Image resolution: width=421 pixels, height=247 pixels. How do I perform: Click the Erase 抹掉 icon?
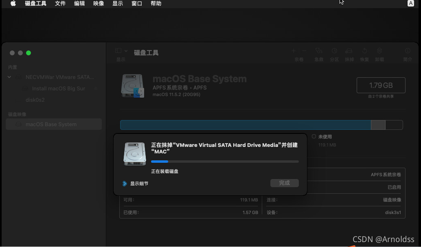[x=349, y=51]
